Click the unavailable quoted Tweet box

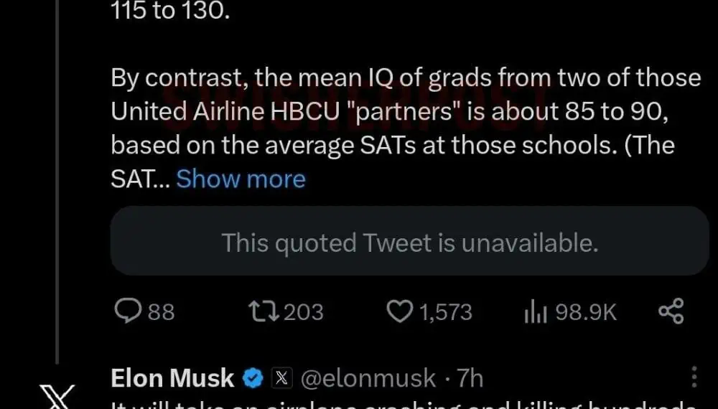409,243
